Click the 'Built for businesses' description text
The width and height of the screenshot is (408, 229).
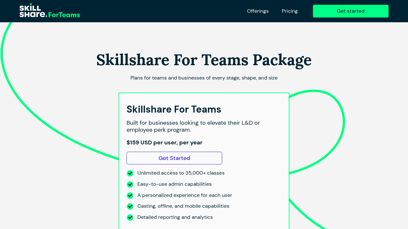pos(193,126)
